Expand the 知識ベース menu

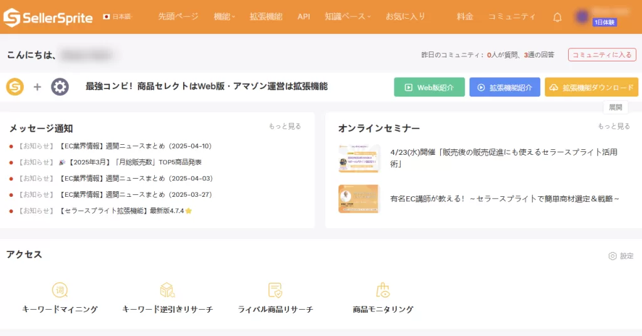tap(347, 17)
